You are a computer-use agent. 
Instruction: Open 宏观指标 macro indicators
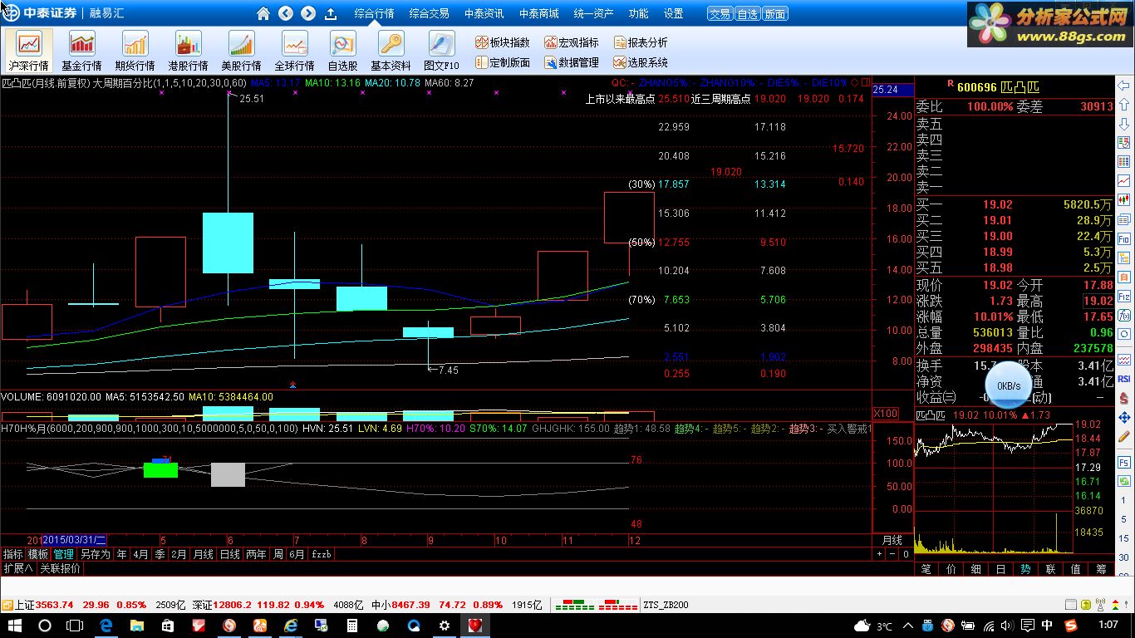coord(572,42)
